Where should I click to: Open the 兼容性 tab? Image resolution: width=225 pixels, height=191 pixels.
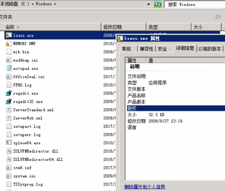pos(147,49)
